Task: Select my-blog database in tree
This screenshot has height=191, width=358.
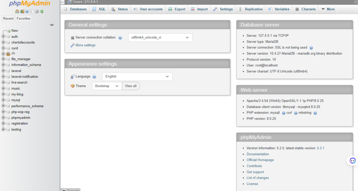Action: tap(17, 94)
